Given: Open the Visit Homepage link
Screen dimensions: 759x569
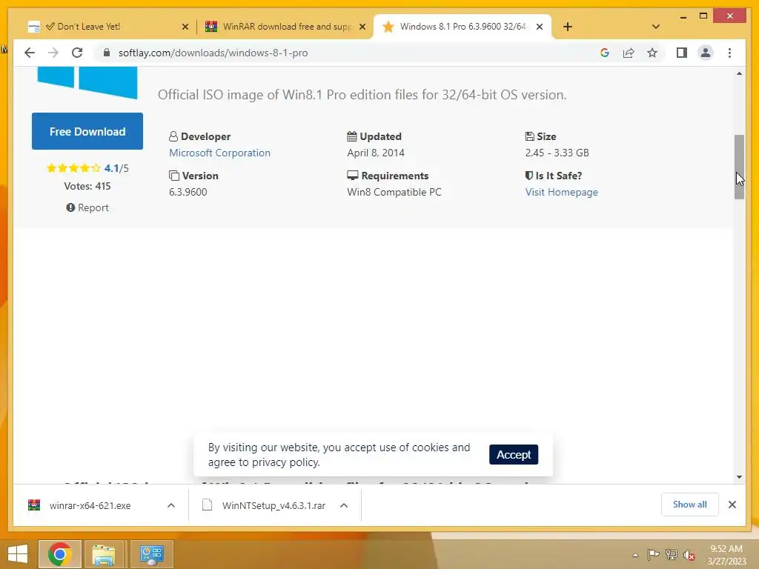Looking at the screenshot, I should tap(562, 192).
